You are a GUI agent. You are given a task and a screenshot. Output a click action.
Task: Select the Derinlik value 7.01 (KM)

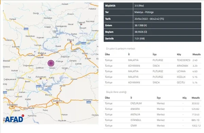139,39
